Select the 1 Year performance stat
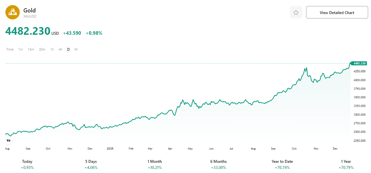The image size is (371, 173). click(x=346, y=164)
